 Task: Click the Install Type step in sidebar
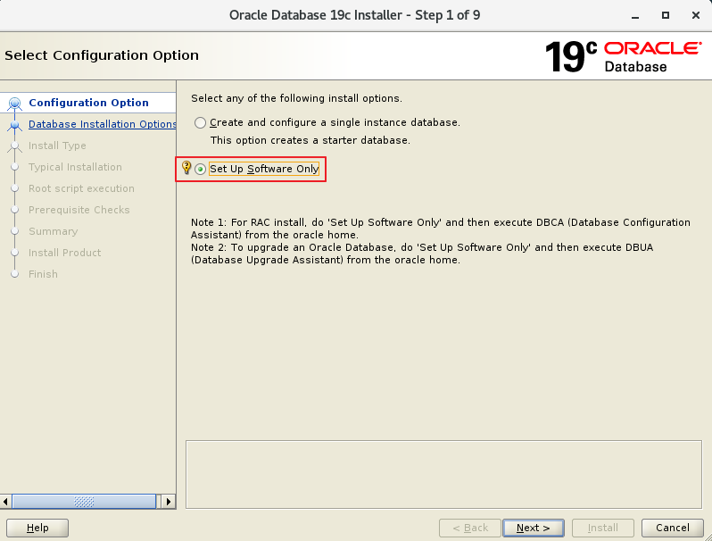(x=57, y=146)
